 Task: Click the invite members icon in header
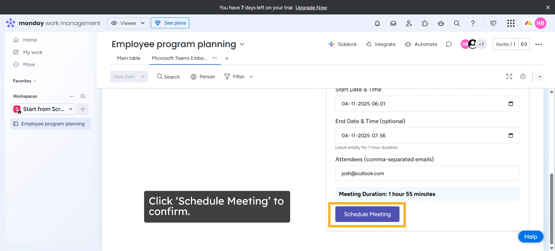[x=409, y=23]
